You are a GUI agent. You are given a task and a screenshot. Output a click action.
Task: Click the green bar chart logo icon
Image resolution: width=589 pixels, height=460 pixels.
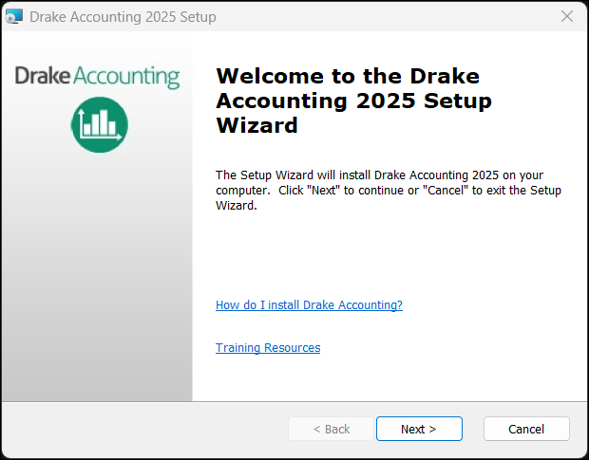click(x=99, y=124)
